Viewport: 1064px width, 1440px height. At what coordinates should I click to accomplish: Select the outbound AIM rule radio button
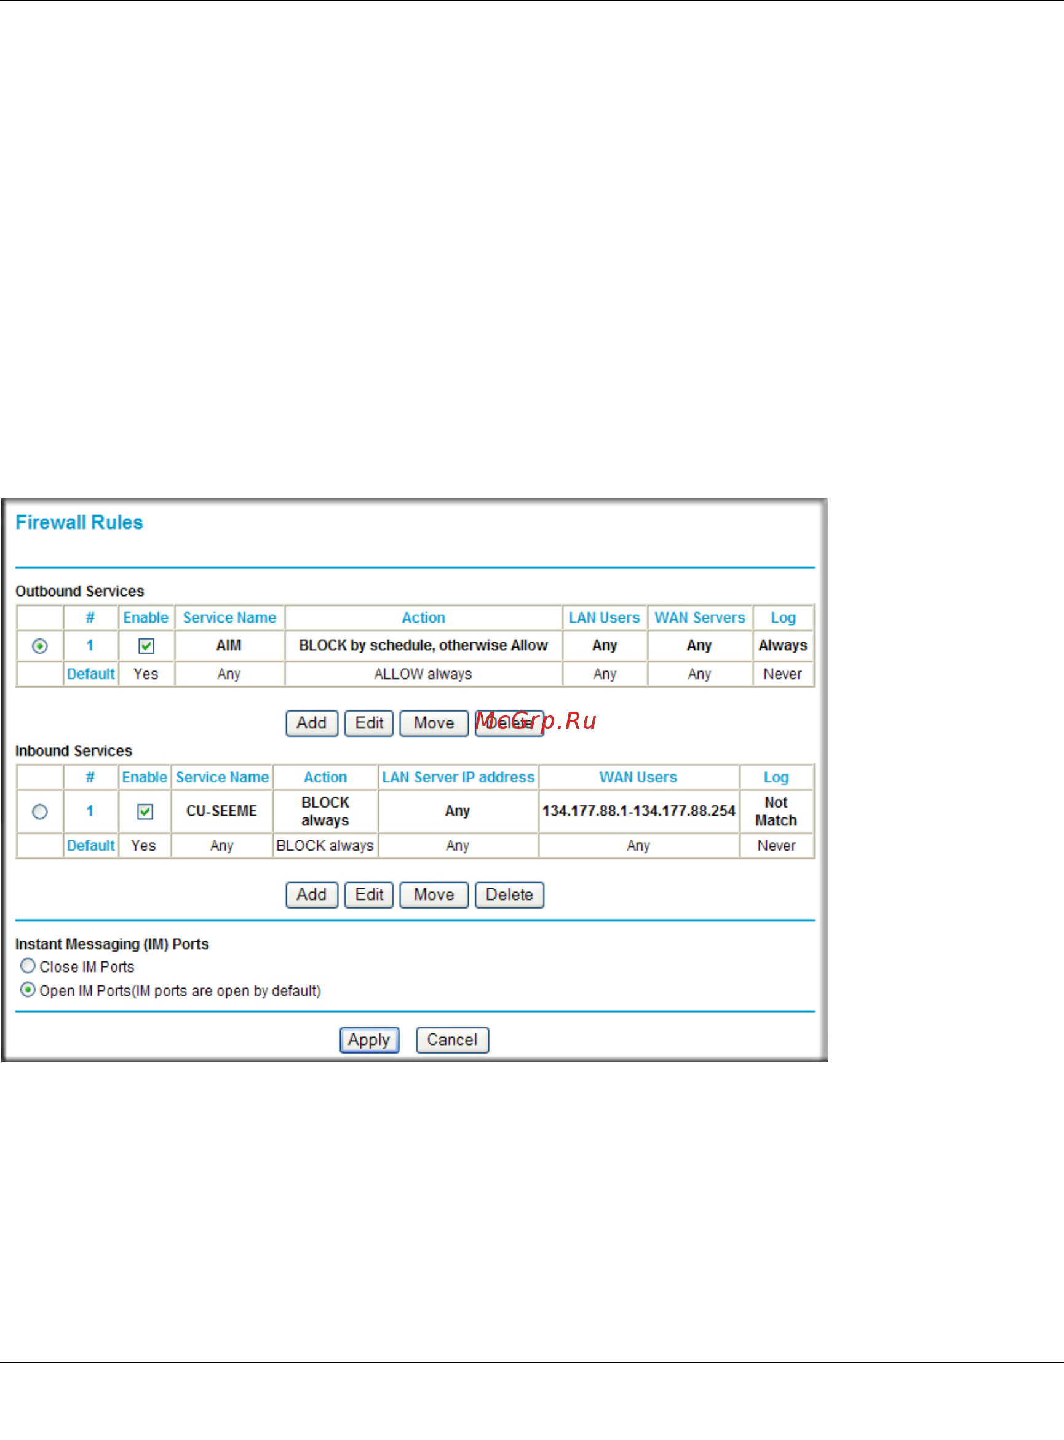pyautogui.click(x=39, y=646)
